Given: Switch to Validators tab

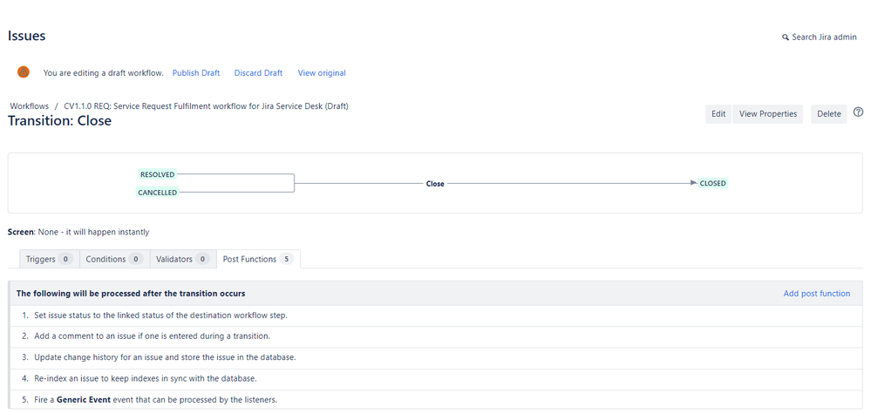Looking at the screenshot, I should click(x=183, y=259).
